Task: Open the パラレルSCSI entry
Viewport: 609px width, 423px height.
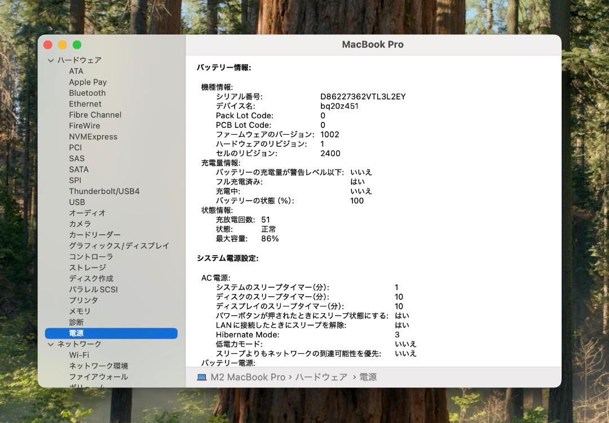Action: tap(93, 289)
